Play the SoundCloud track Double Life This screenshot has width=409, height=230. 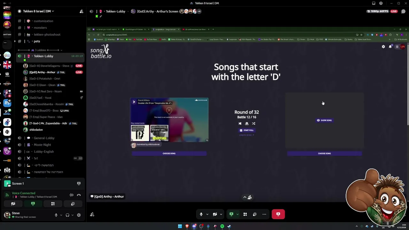pyautogui.click(x=134, y=102)
